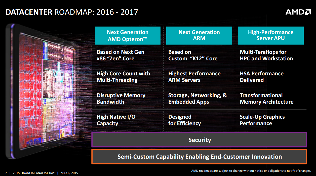Select the Designed for Efficiency item
Screen dimensions: 316x176
point(184,120)
